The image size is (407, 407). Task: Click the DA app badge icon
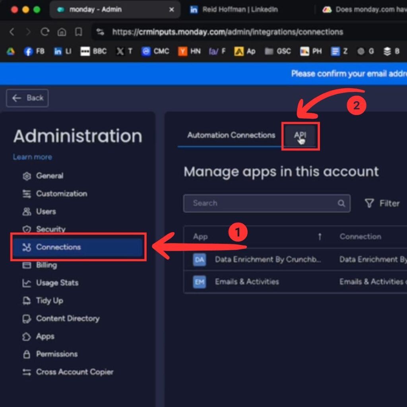click(200, 260)
